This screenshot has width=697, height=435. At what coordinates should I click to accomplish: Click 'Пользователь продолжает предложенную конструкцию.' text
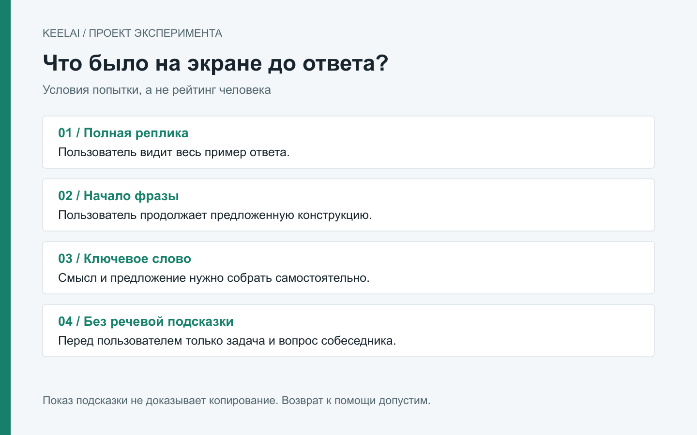(x=215, y=215)
